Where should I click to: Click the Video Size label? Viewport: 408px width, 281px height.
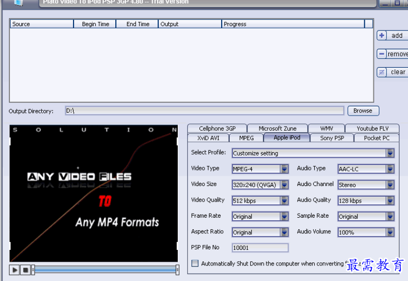click(x=203, y=184)
